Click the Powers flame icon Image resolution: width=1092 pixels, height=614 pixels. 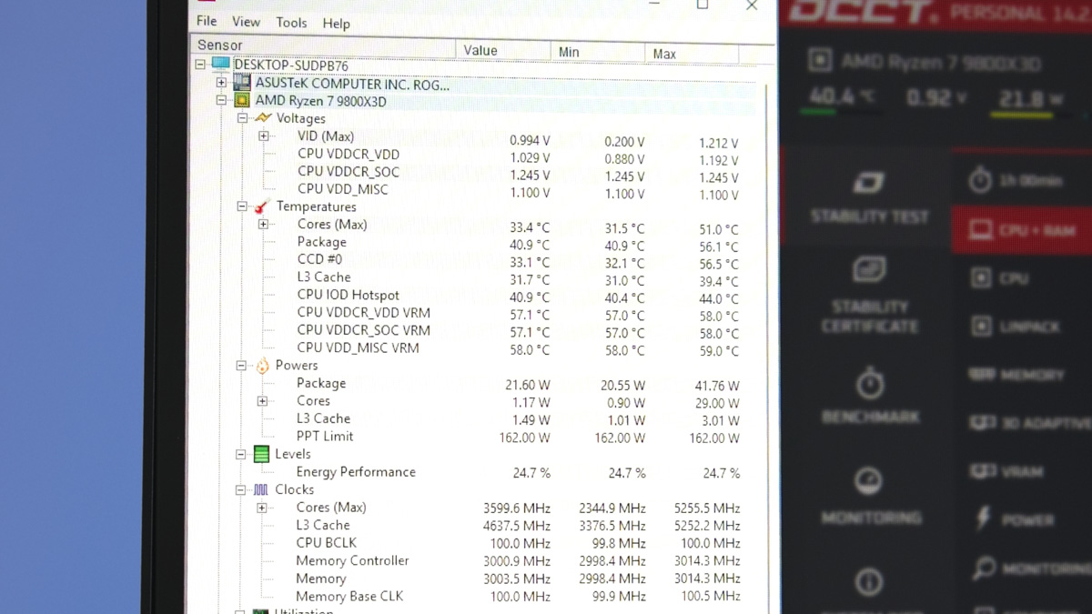(x=262, y=366)
